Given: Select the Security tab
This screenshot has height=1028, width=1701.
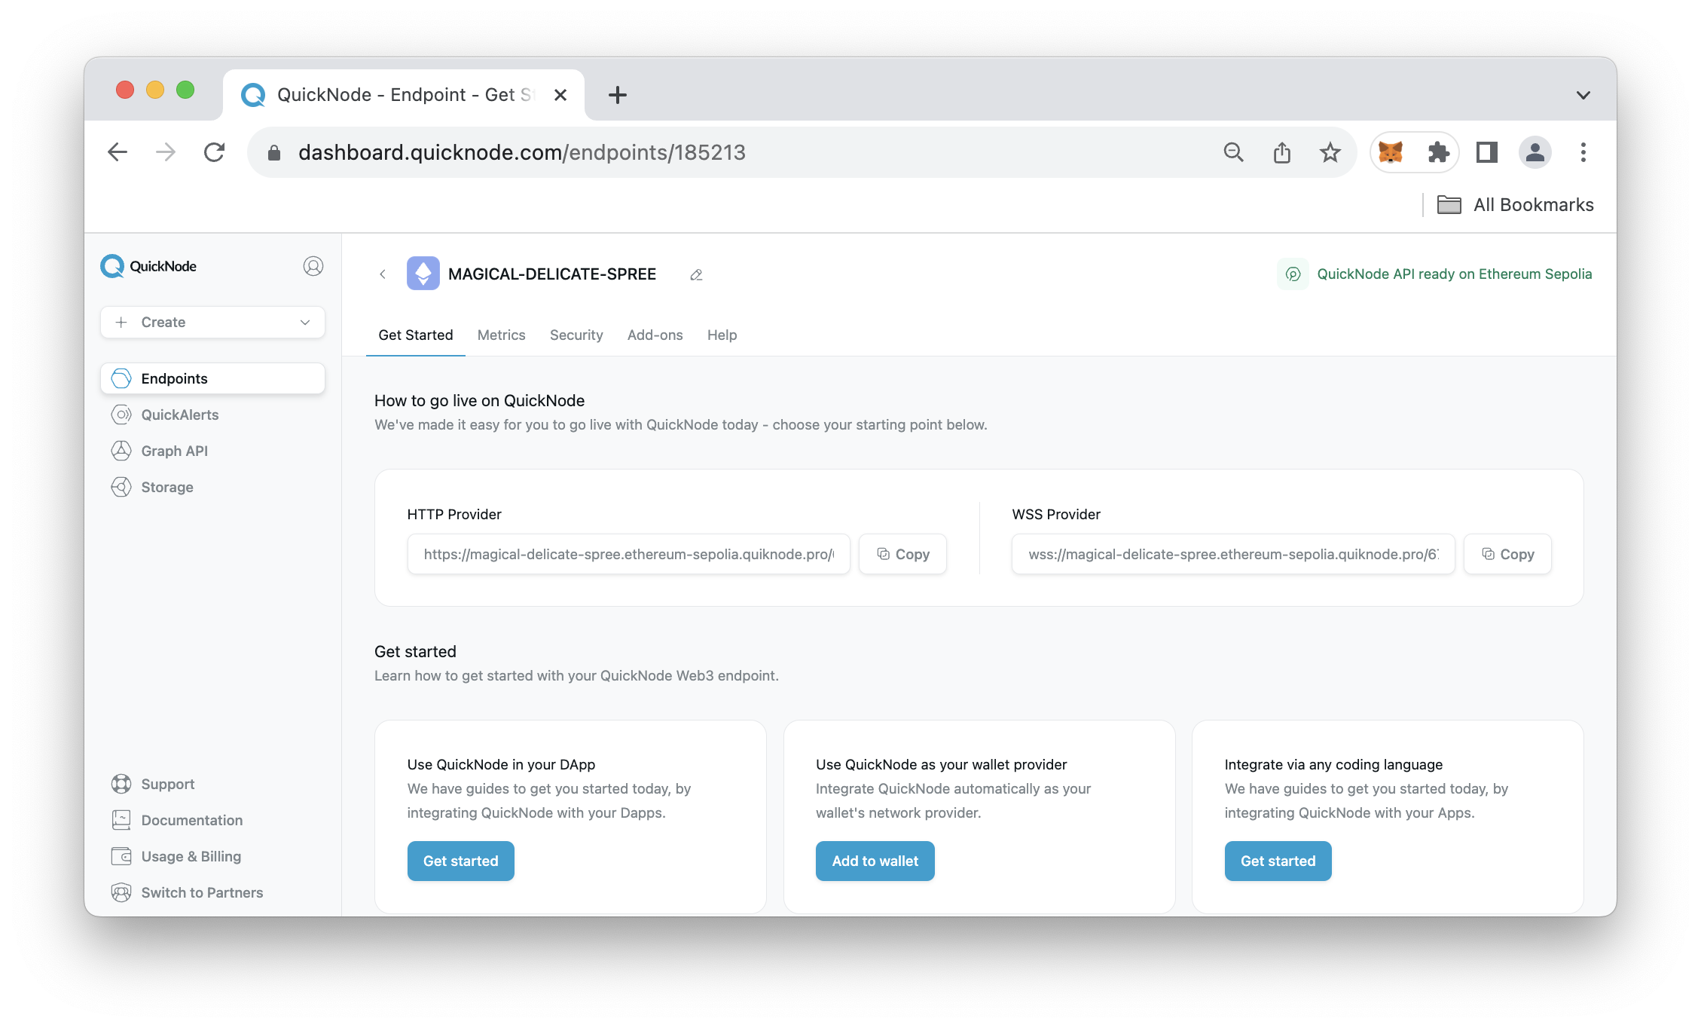Looking at the screenshot, I should 576,335.
